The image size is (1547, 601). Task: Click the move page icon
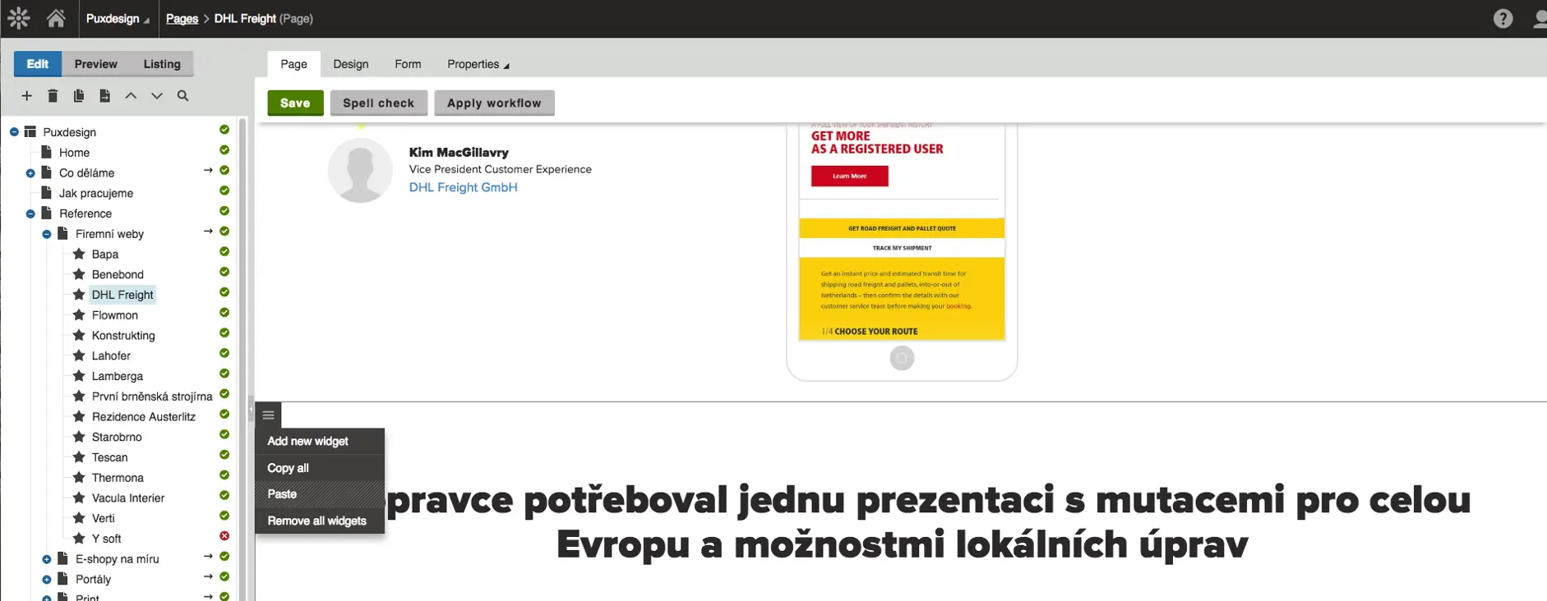[x=104, y=96]
